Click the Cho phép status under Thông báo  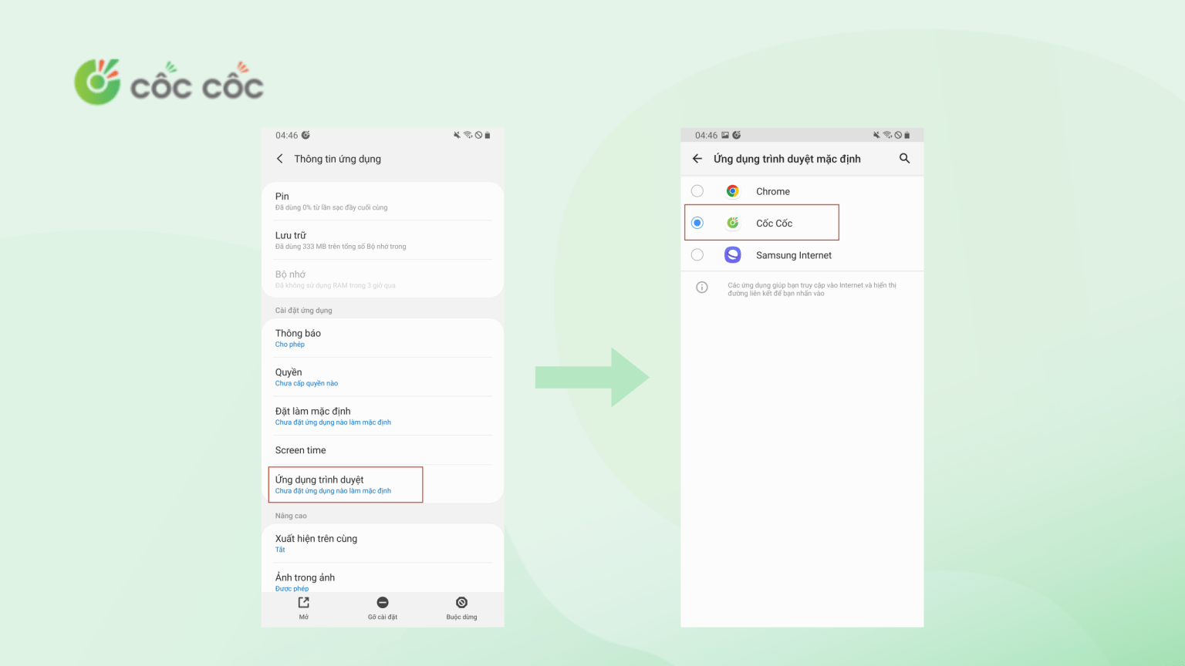tap(290, 345)
